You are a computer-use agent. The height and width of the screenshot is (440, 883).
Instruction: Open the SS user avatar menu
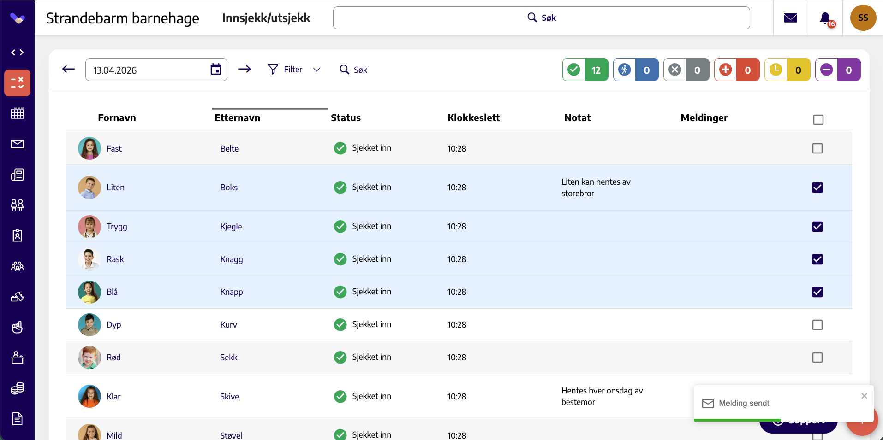pyautogui.click(x=863, y=18)
